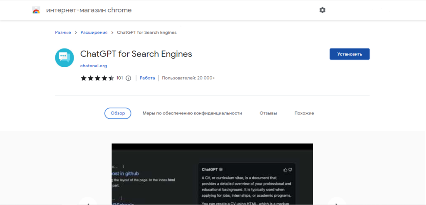The height and width of the screenshot is (205, 426).
Task: Click the ChatGPT for Search Engines breadcrumb text
Action: 147,32
